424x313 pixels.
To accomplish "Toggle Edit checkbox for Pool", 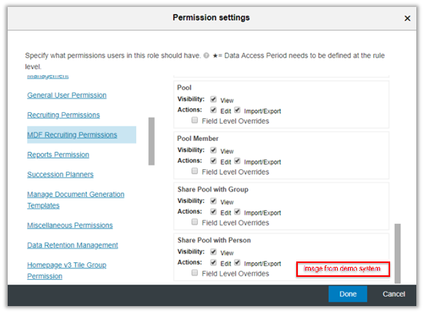I will point(213,110).
